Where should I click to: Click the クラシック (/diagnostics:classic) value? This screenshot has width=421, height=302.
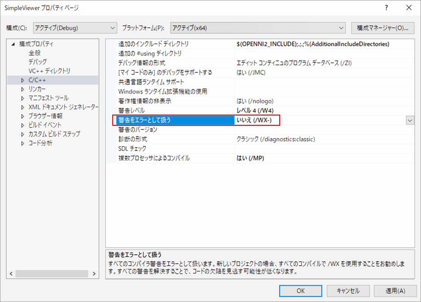276,139
